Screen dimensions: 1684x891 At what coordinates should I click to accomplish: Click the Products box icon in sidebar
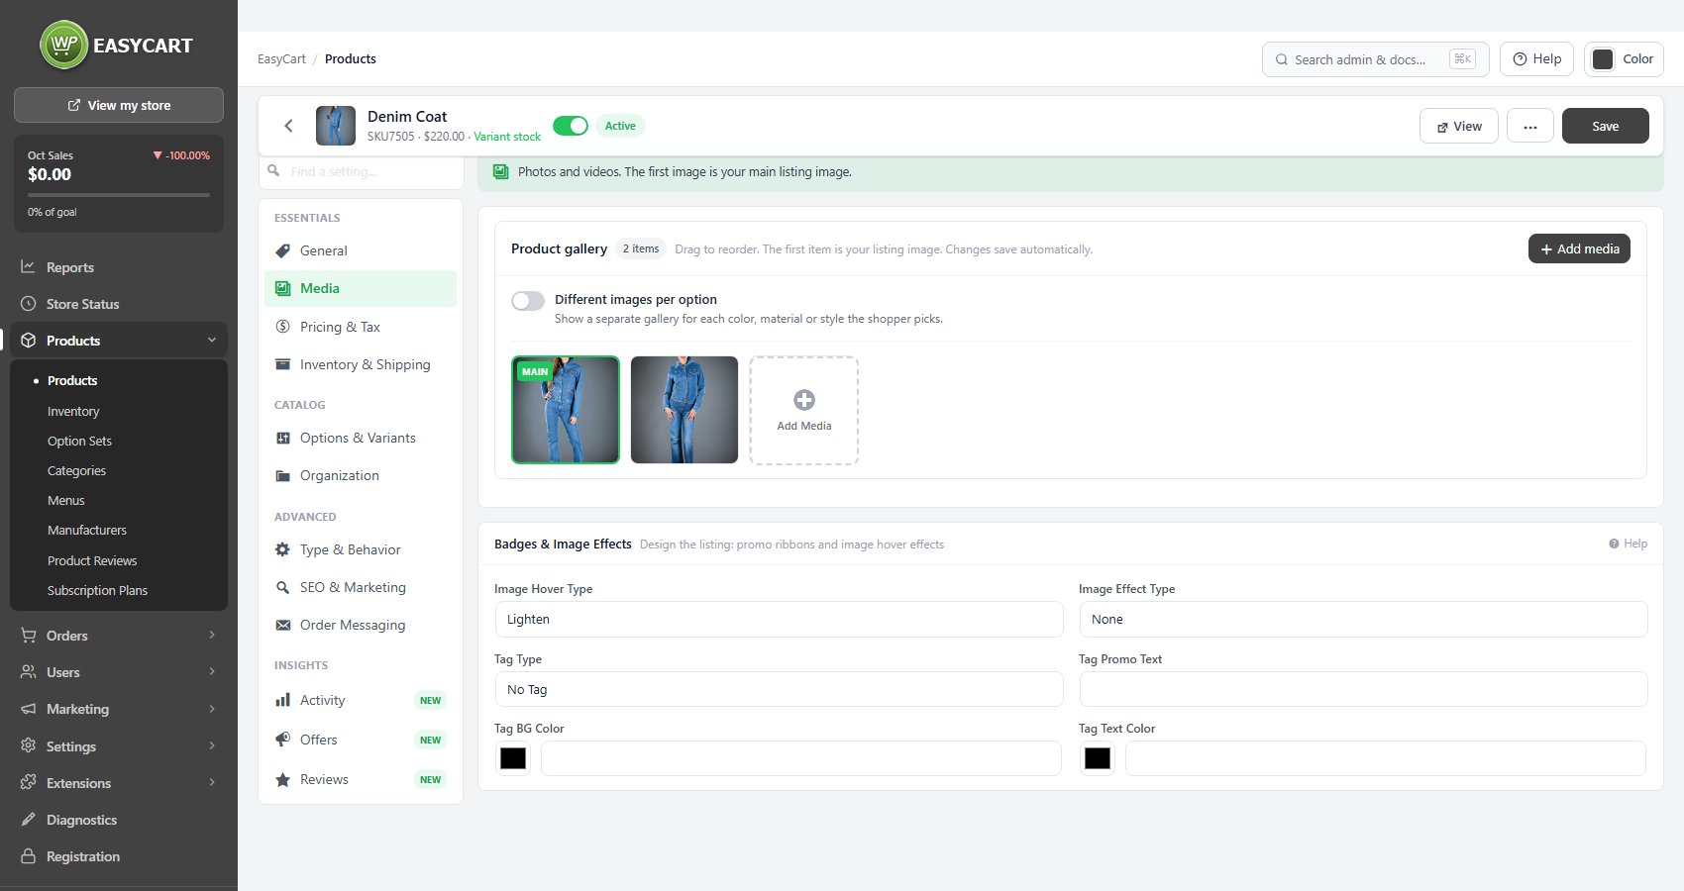[28, 341]
